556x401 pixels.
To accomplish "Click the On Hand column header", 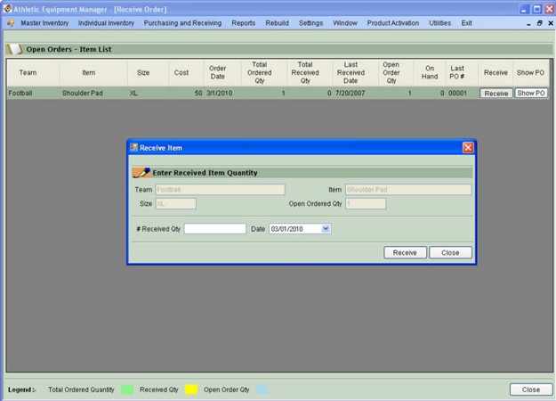I will tap(430, 72).
